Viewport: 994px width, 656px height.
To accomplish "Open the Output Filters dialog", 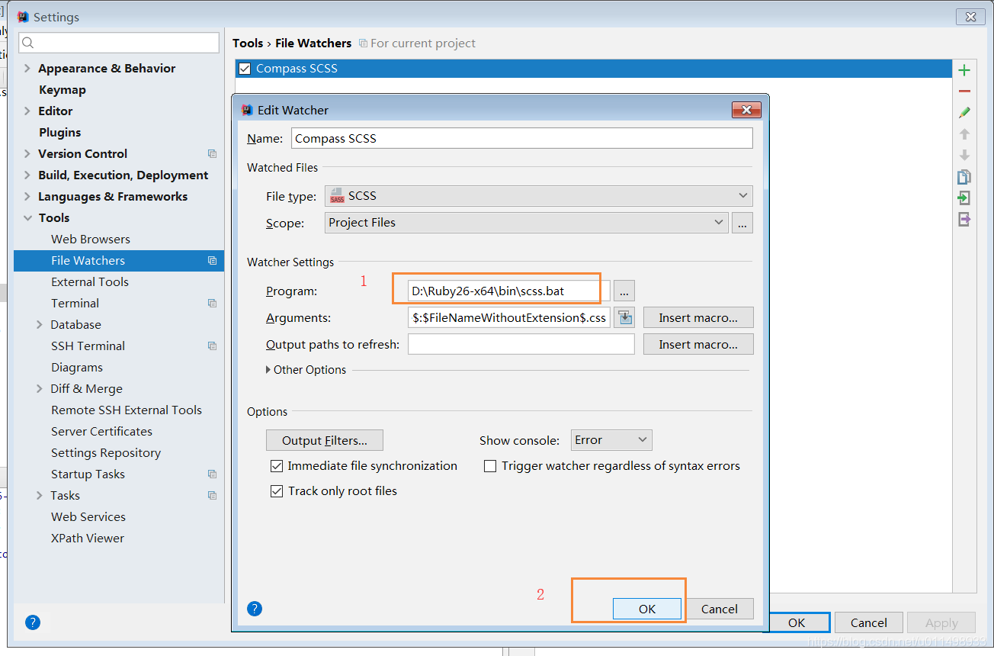I will tap(324, 439).
